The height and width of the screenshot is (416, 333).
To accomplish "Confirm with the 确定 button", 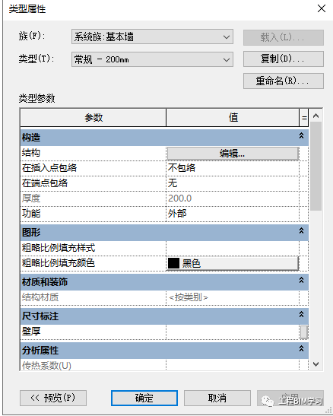I will point(144,398).
